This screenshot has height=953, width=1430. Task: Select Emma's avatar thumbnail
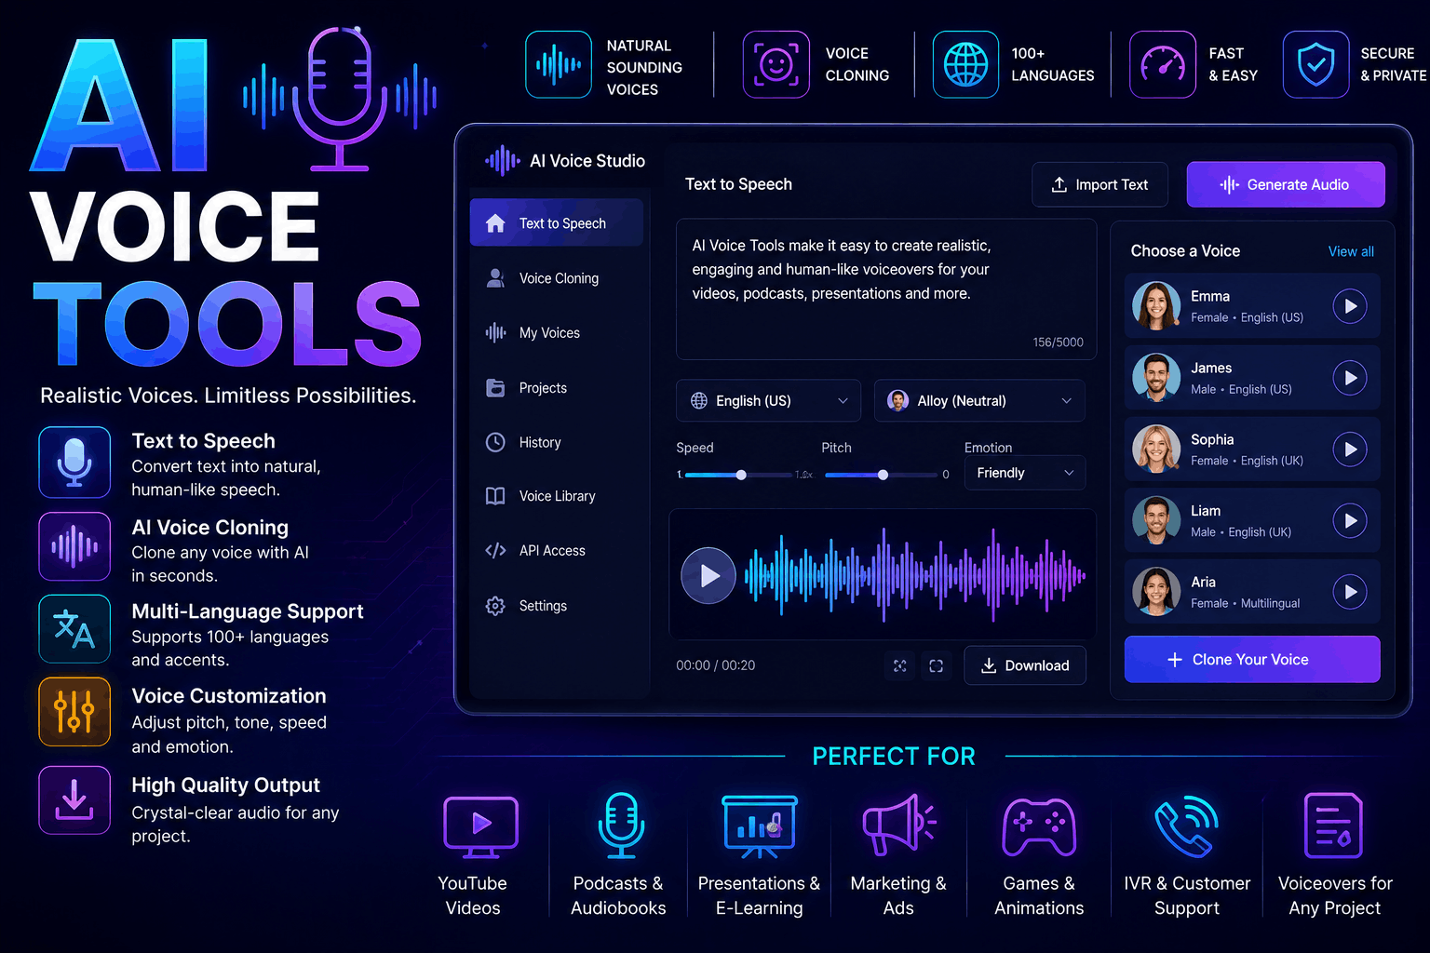point(1156,306)
